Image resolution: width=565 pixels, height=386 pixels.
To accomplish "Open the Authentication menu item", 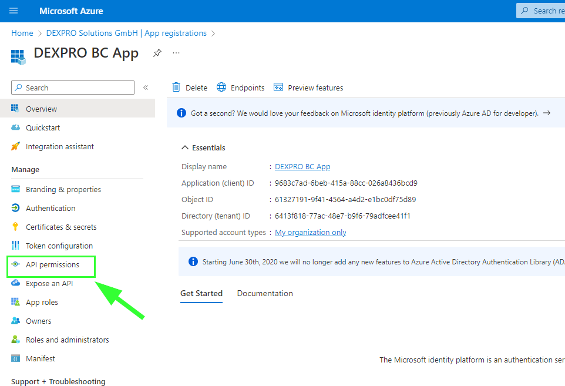I will click(x=51, y=209).
